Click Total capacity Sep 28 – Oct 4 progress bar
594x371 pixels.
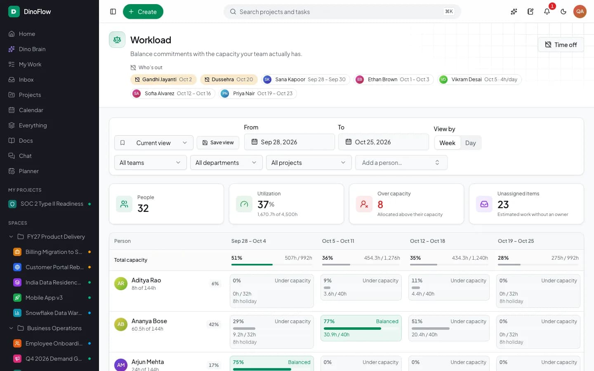coord(272,264)
